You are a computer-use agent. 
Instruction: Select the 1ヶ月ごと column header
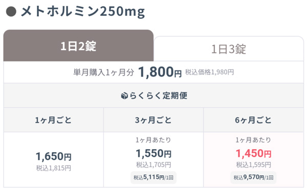point(53,119)
